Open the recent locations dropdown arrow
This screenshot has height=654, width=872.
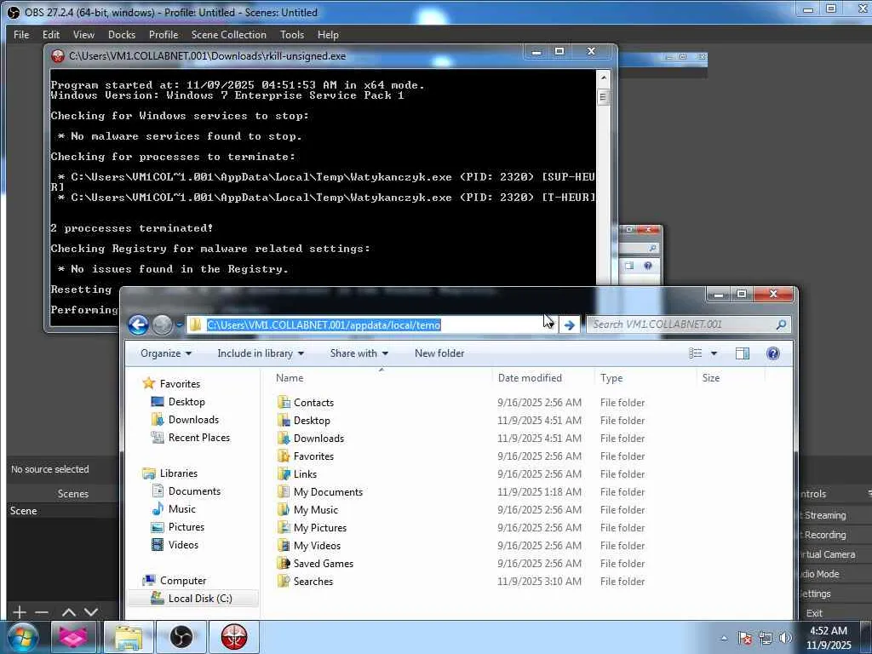point(180,324)
